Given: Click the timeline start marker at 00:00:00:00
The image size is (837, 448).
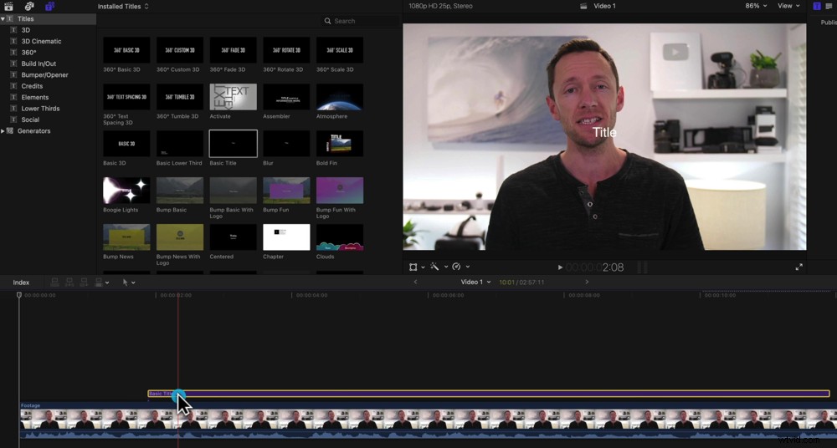Looking at the screenshot, I should [19, 295].
